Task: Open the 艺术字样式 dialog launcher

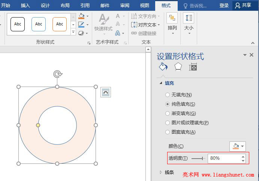Action: click(x=125, y=43)
